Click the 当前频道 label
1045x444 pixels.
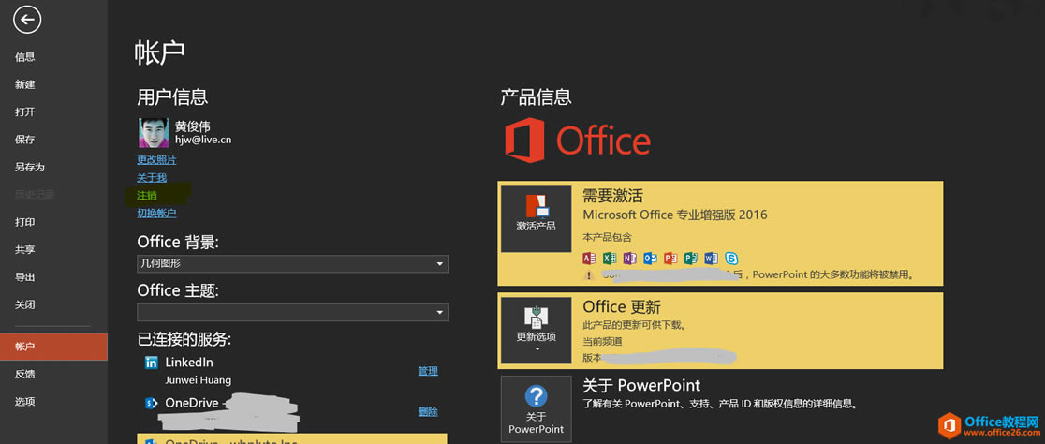tap(602, 342)
